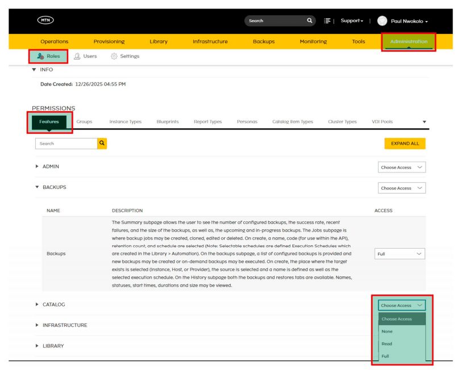The width and height of the screenshot is (457, 370).
Task: Open the Provisioning menu
Action: point(109,41)
